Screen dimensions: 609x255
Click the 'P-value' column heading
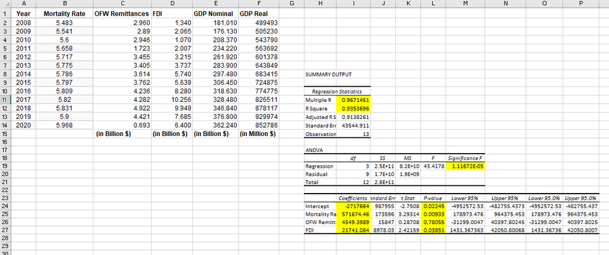click(433, 198)
